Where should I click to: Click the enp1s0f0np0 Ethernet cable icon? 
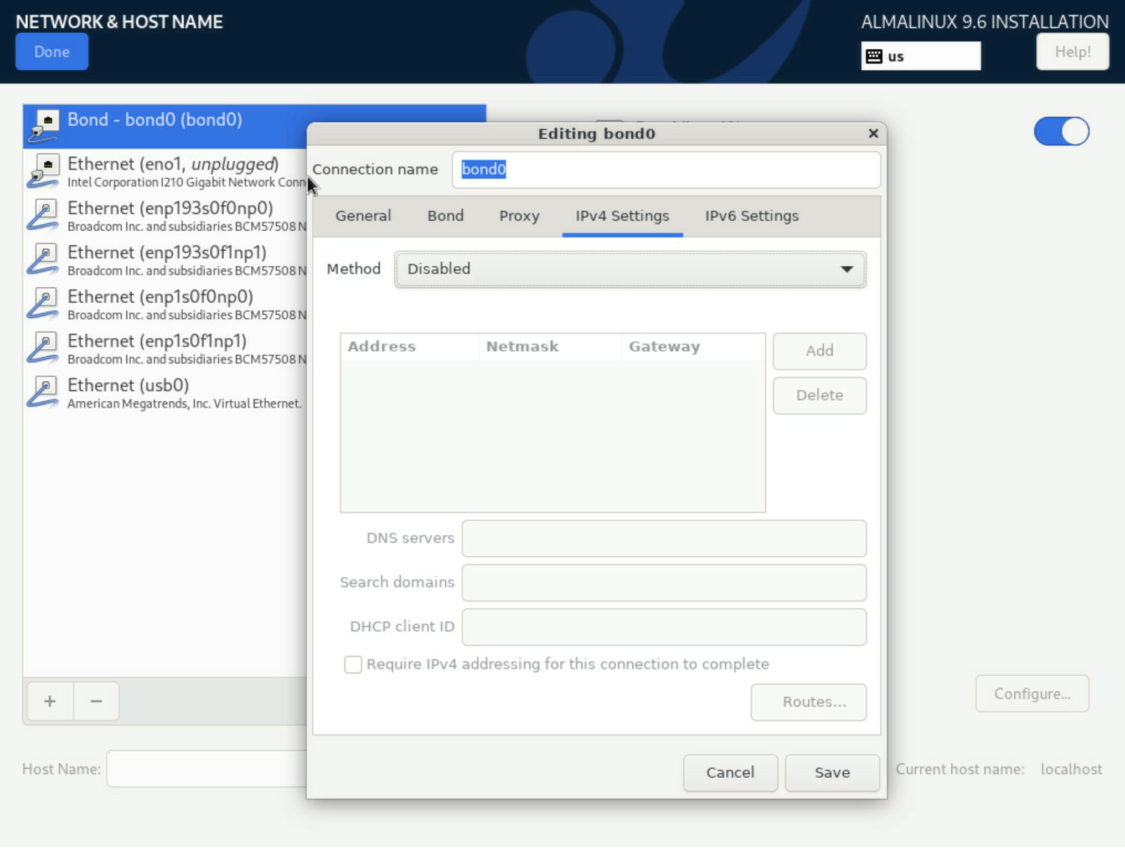[43, 303]
